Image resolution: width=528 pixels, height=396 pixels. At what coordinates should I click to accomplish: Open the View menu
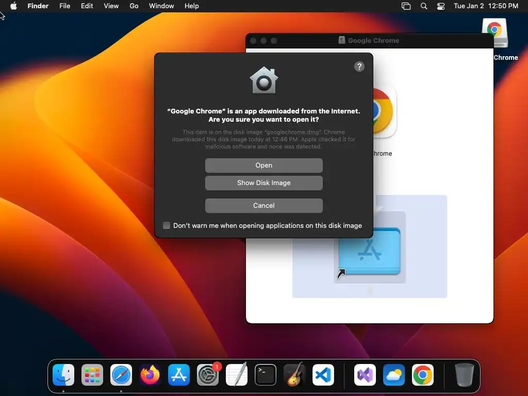[x=111, y=6]
